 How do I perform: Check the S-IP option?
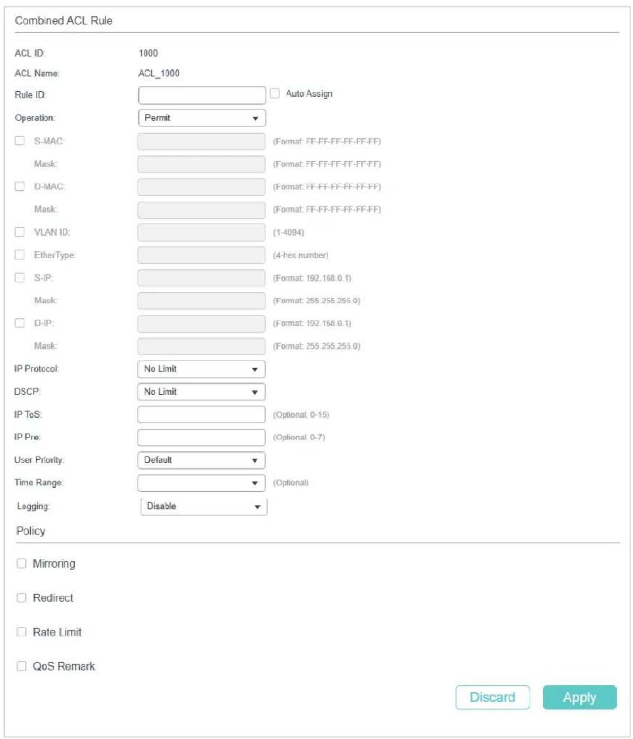20,277
